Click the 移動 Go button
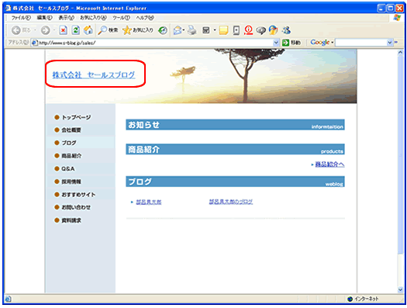 (291, 43)
